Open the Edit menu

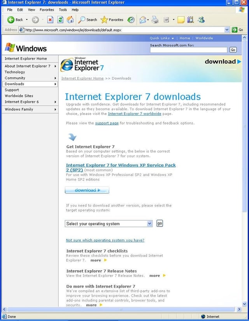[x=20, y=10]
